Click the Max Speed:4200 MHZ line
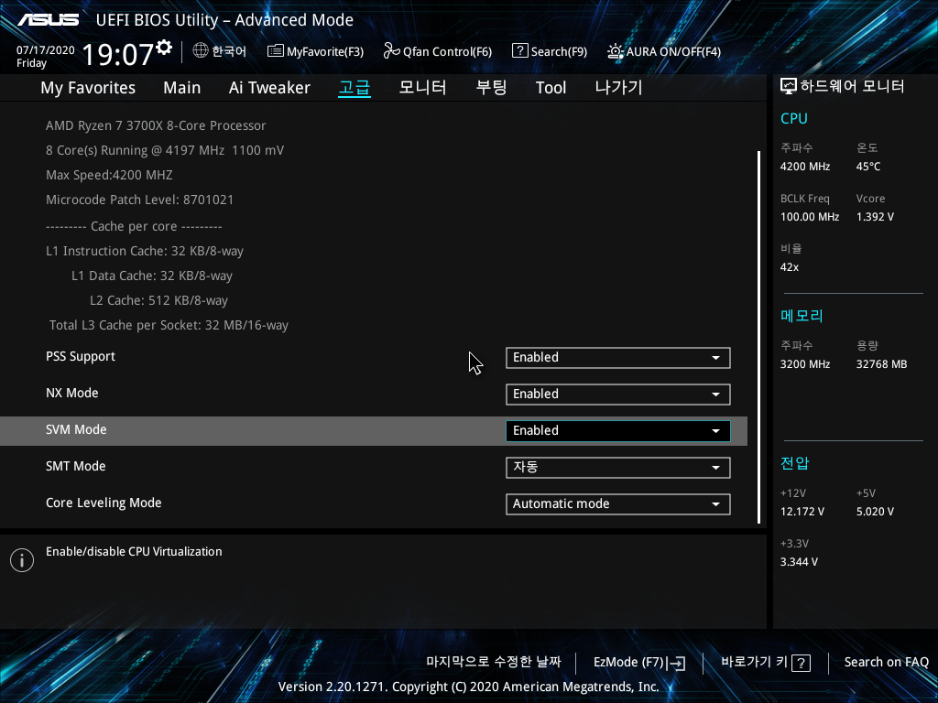The width and height of the screenshot is (938, 703). (109, 175)
